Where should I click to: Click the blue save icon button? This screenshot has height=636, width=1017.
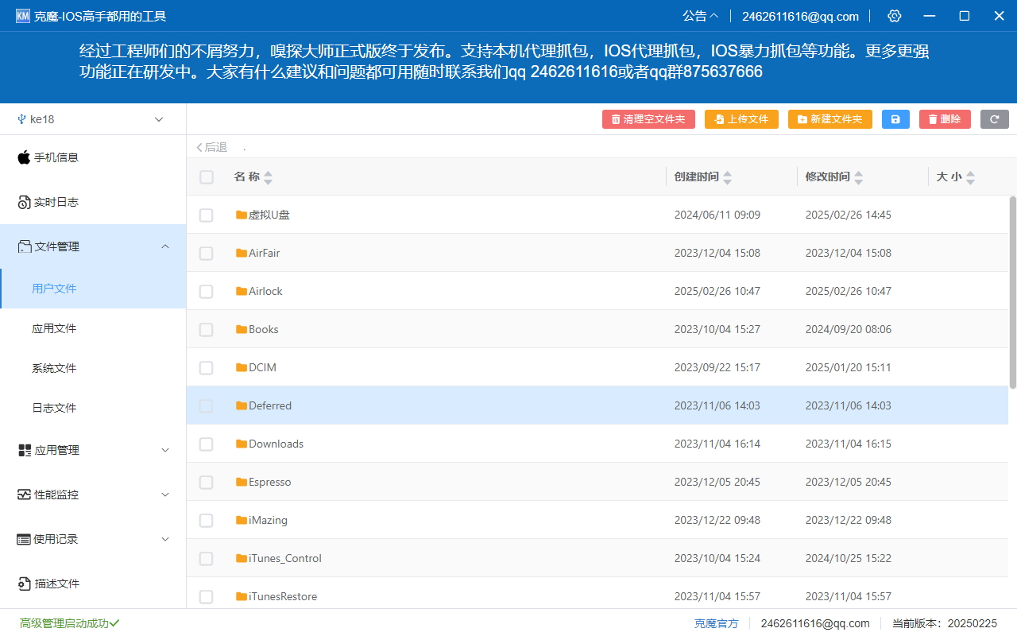click(895, 119)
